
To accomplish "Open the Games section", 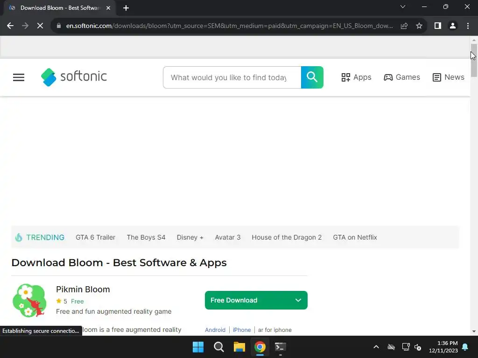I will [402, 77].
